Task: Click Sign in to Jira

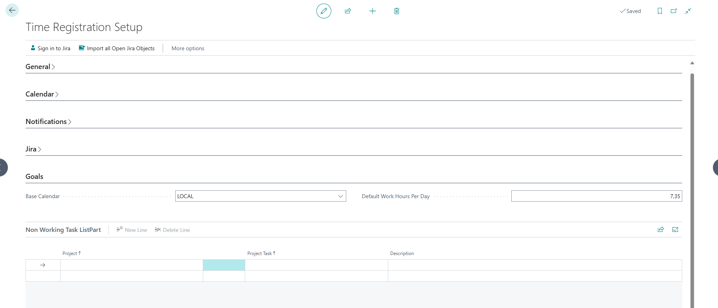Action: tap(50, 48)
